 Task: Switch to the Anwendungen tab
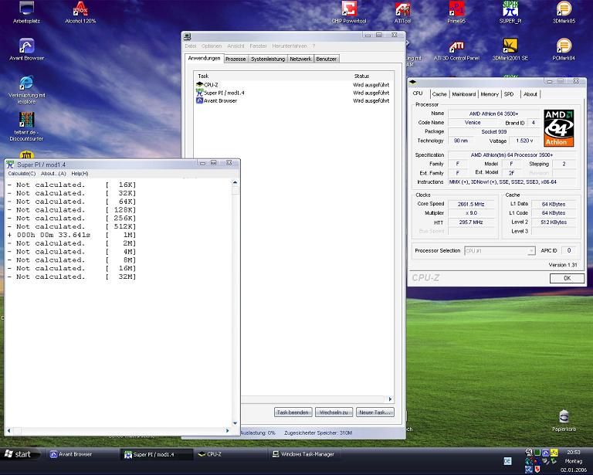204,58
